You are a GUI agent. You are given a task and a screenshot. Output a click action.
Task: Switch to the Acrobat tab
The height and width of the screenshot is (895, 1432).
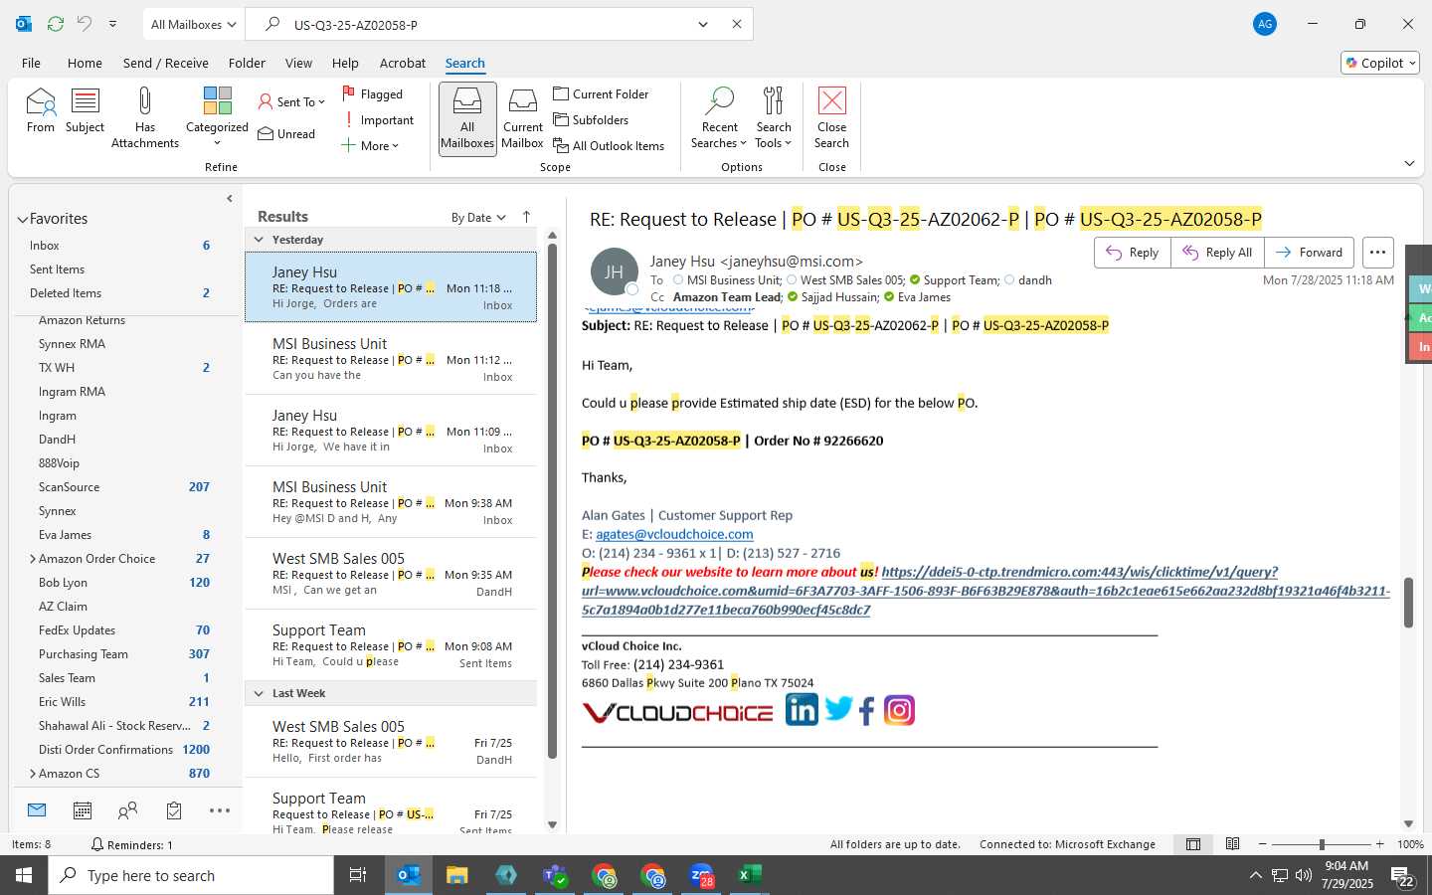coord(403,63)
